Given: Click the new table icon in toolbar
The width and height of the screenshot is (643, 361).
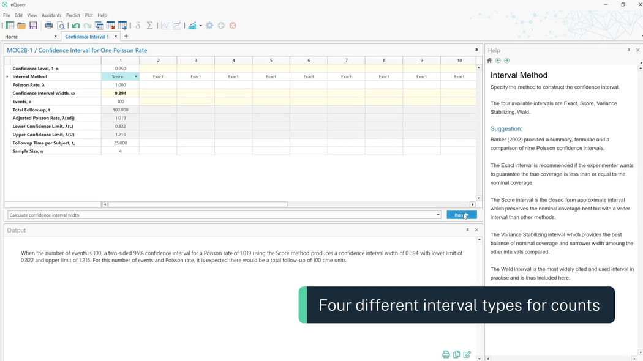Looking at the screenshot, I should (x=10, y=26).
